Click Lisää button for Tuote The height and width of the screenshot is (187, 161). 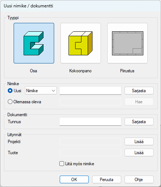click(x=139, y=153)
